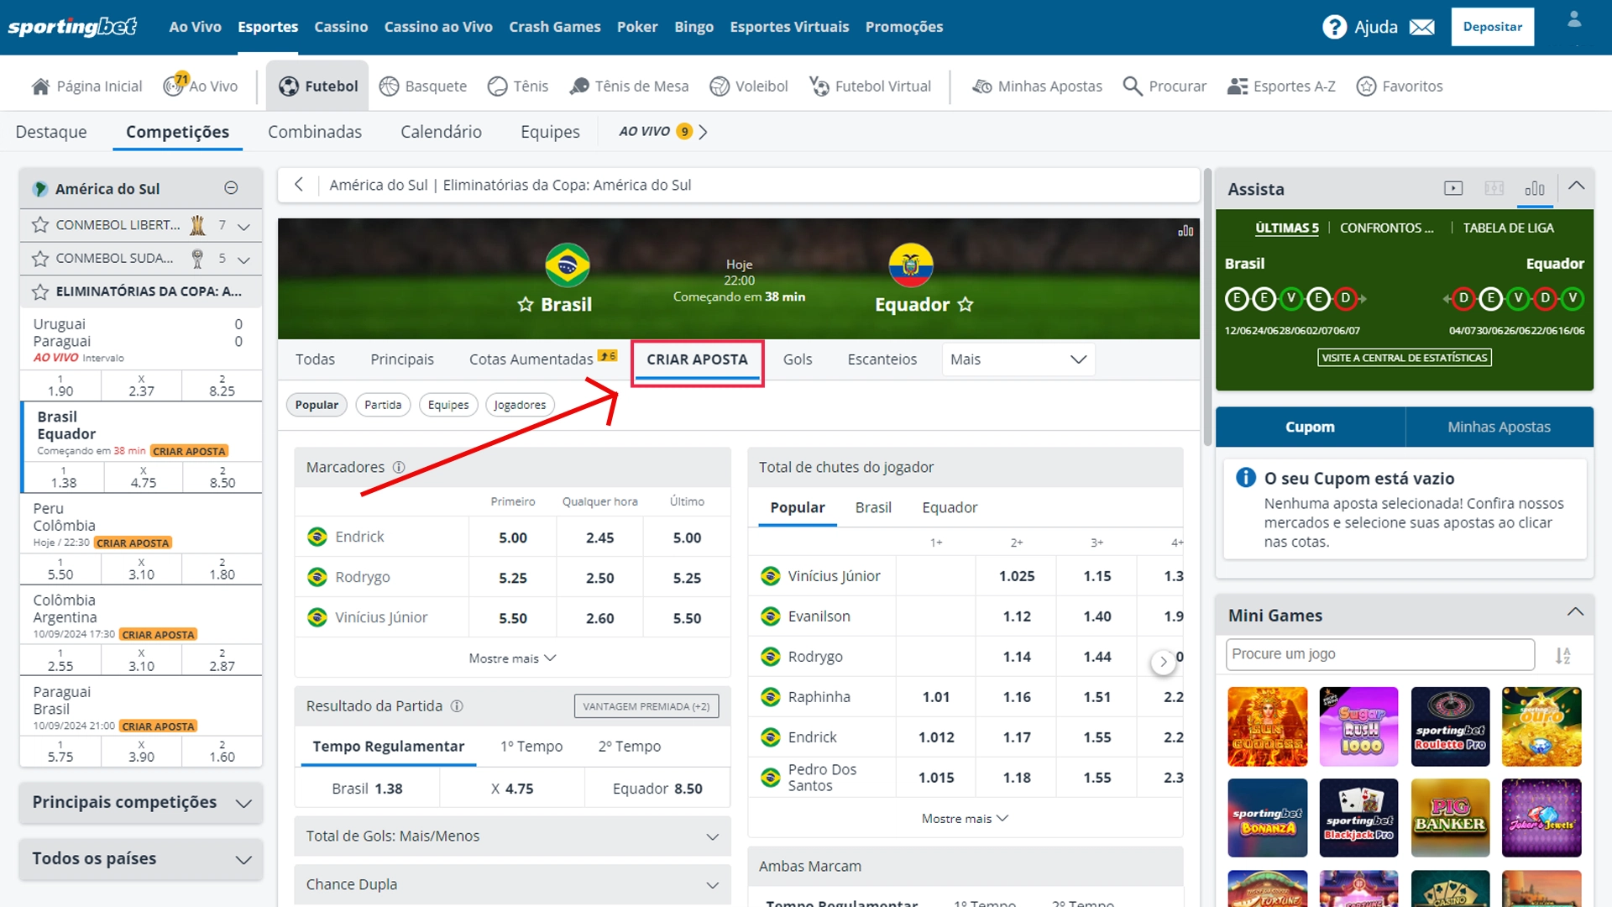Open the messages envelope icon
The height and width of the screenshot is (907, 1612).
click(x=1421, y=27)
